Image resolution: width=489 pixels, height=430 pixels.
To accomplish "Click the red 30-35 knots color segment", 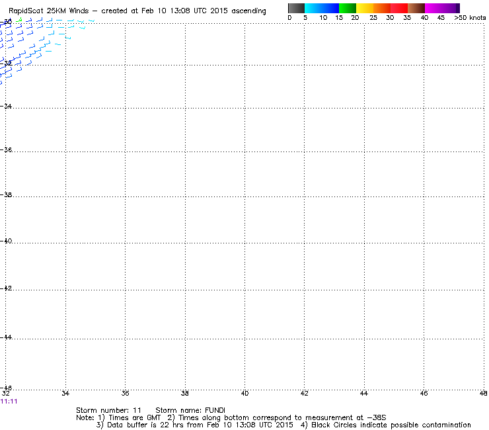I will click(x=399, y=8).
